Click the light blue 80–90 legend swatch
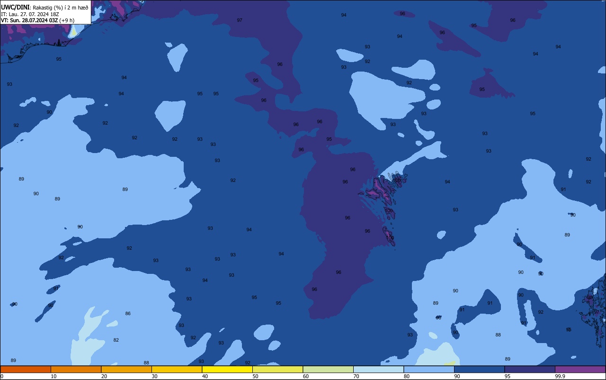 pyautogui.click(x=429, y=369)
